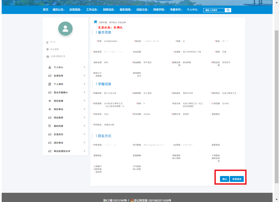Click the page vertical scrollbar

pos(276,106)
